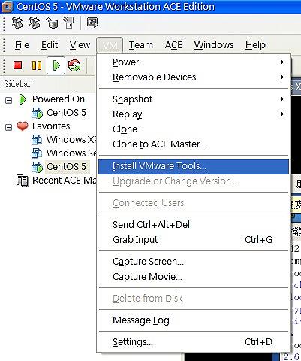Select Windows XP in Favorites
301x361 pixels.
click(71, 139)
